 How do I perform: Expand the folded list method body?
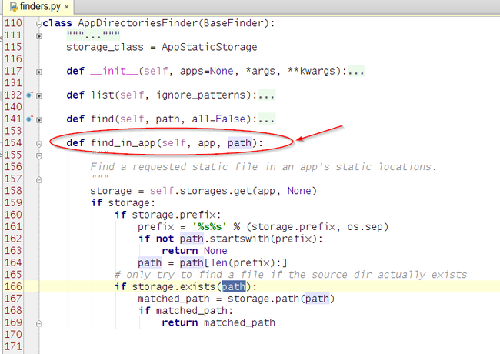click(39, 95)
